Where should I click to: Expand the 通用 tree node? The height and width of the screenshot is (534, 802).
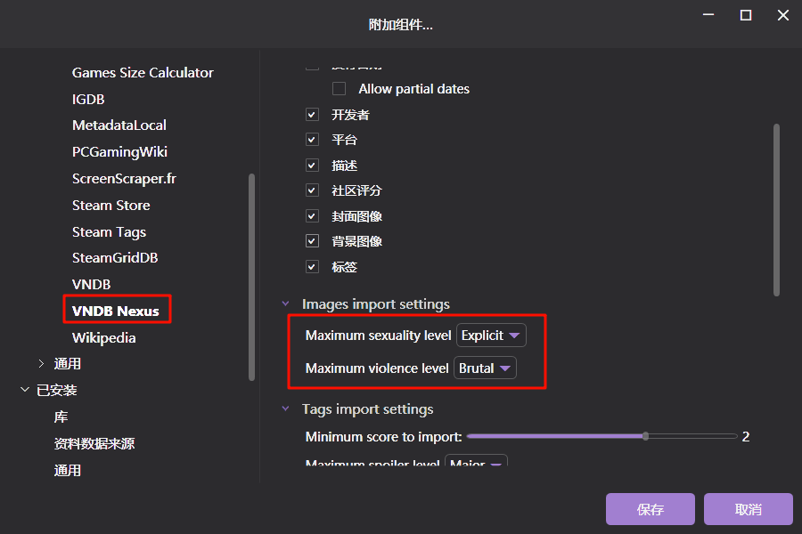point(41,364)
